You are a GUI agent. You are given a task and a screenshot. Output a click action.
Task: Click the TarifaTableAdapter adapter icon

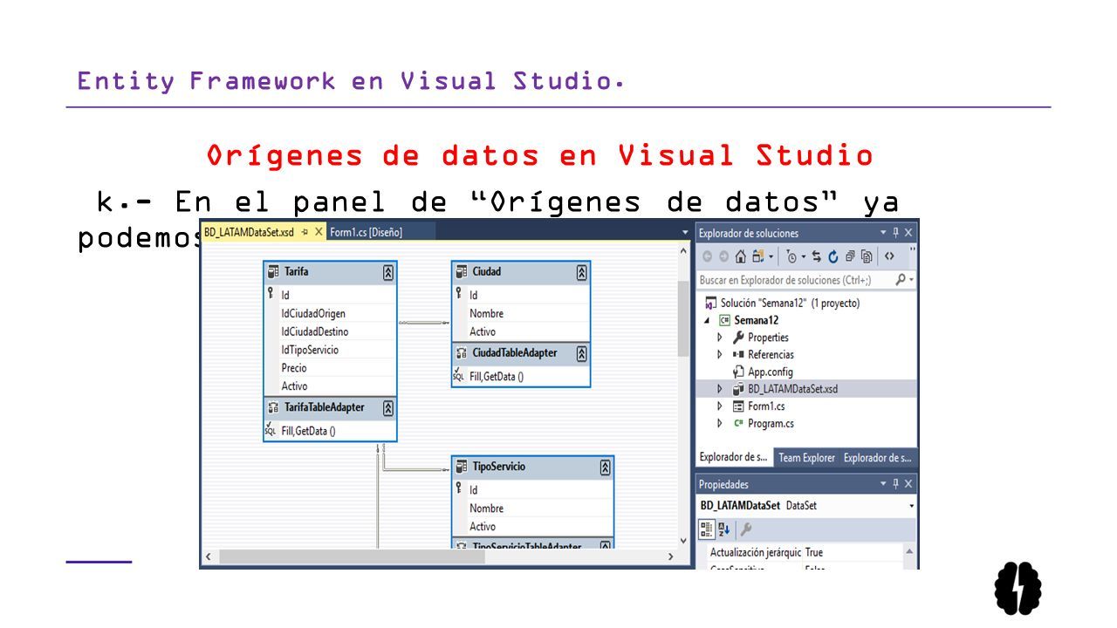coord(273,407)
